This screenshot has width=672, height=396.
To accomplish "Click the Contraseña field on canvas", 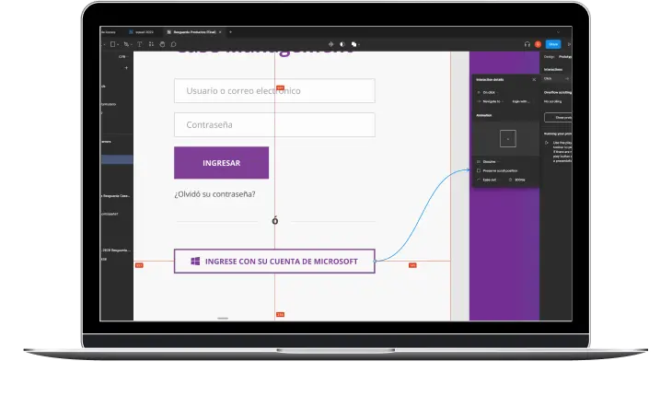I will pyautogui.click(x=274, y=124).
